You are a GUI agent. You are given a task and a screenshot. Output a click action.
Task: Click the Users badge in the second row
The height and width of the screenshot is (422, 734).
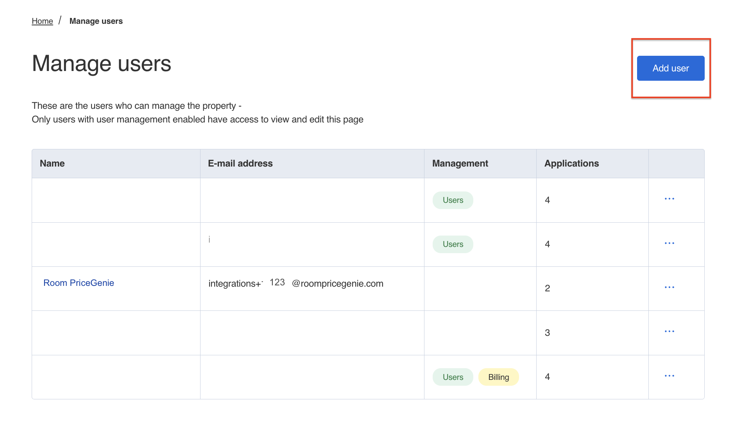click(x=453, y=244)
